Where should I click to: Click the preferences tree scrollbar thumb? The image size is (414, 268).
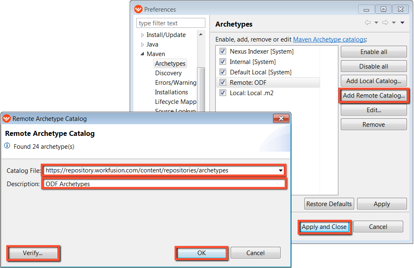(x=201, y=90)
